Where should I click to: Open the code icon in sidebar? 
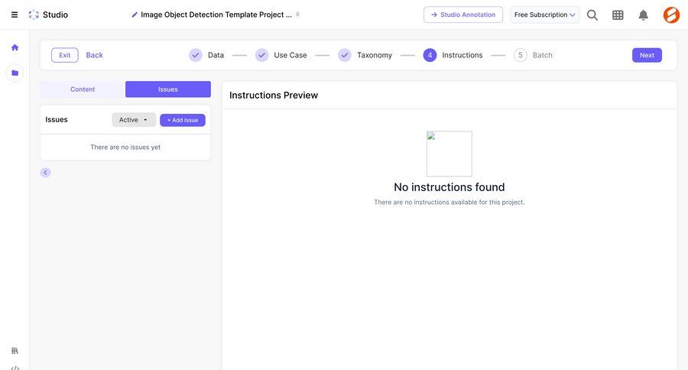coord(15,368)
